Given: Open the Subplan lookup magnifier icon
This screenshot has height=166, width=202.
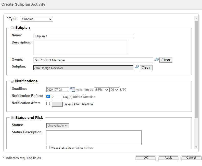Looking at the screenshot, I should [x=137, y=67].
